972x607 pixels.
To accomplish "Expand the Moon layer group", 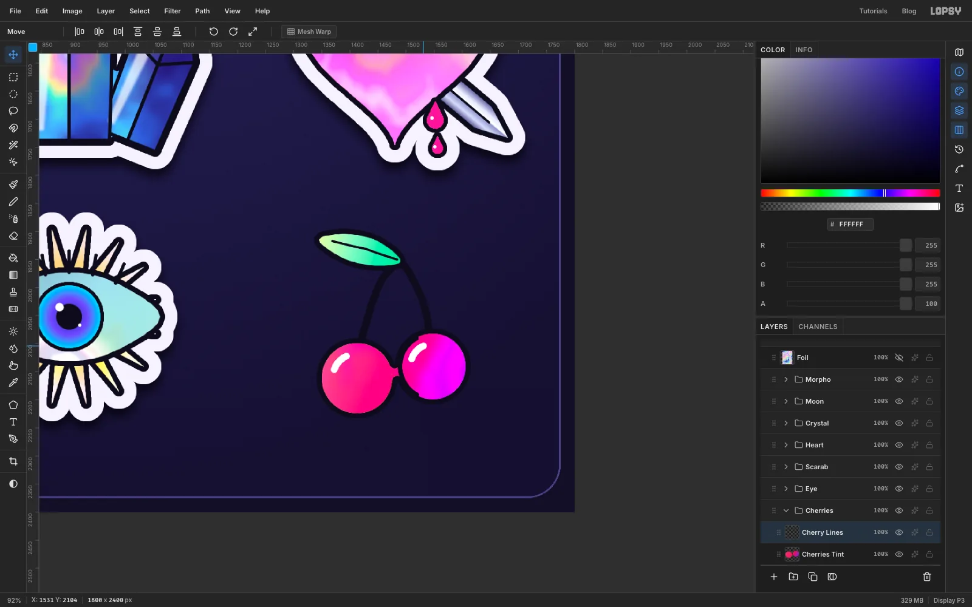I will (x=786, y=401).
